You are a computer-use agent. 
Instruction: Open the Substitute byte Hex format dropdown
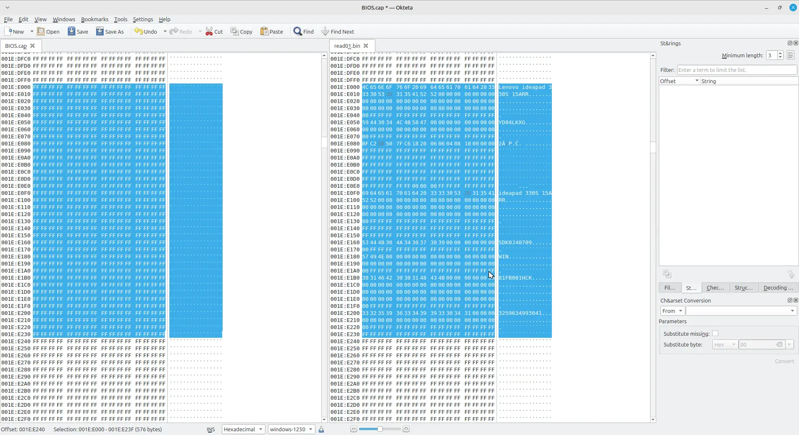coord(725,344)
